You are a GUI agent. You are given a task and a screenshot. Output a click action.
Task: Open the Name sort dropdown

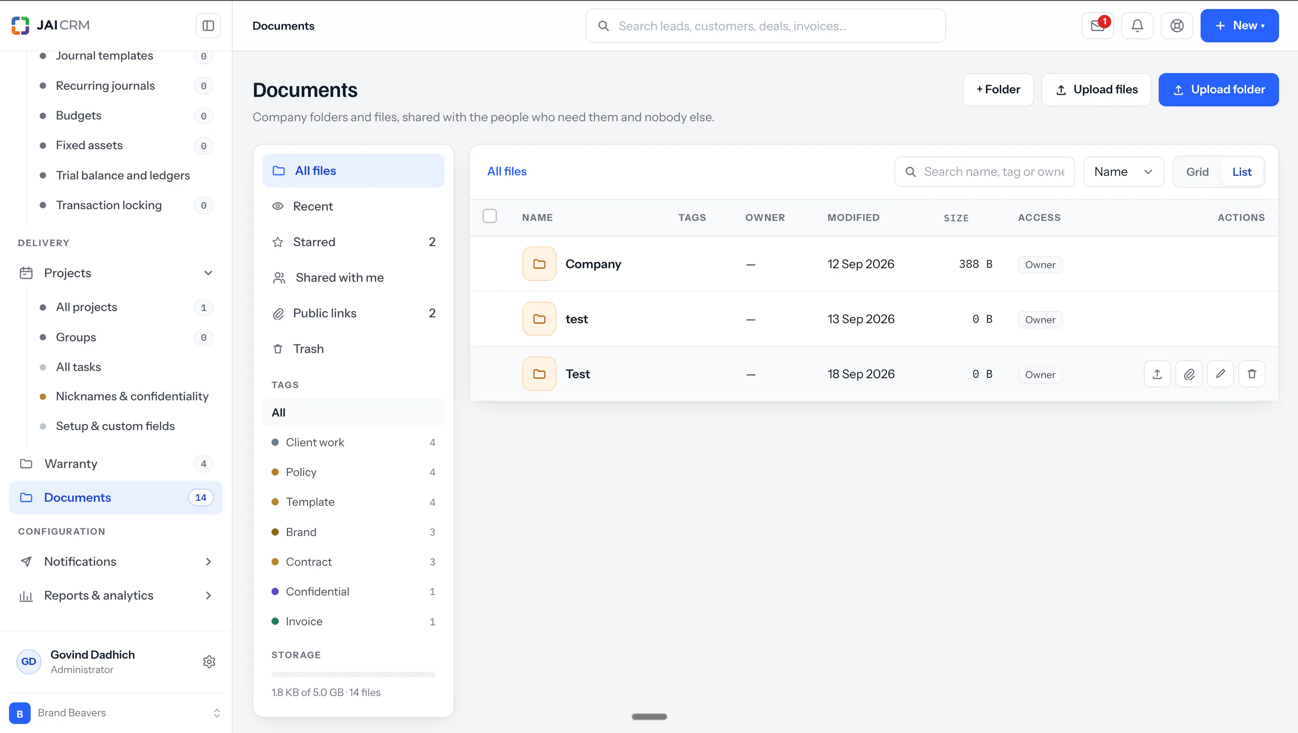[x=1123, y=172]
